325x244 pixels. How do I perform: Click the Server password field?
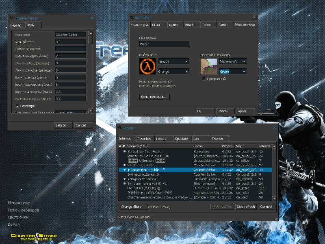point(70,49)
